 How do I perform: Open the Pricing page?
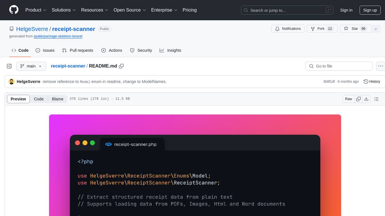[190, 10]
